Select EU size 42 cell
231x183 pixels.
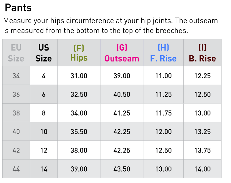(16, 150)
